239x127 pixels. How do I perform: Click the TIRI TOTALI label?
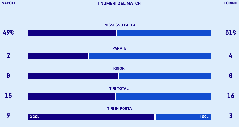click(x=119, y=89)
